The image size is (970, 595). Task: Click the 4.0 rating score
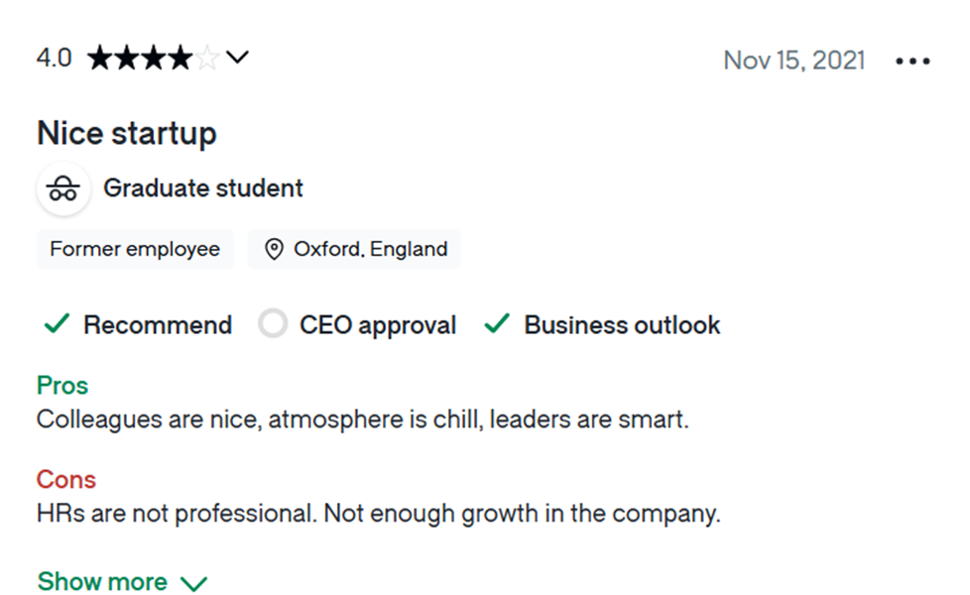coord(54,59)
